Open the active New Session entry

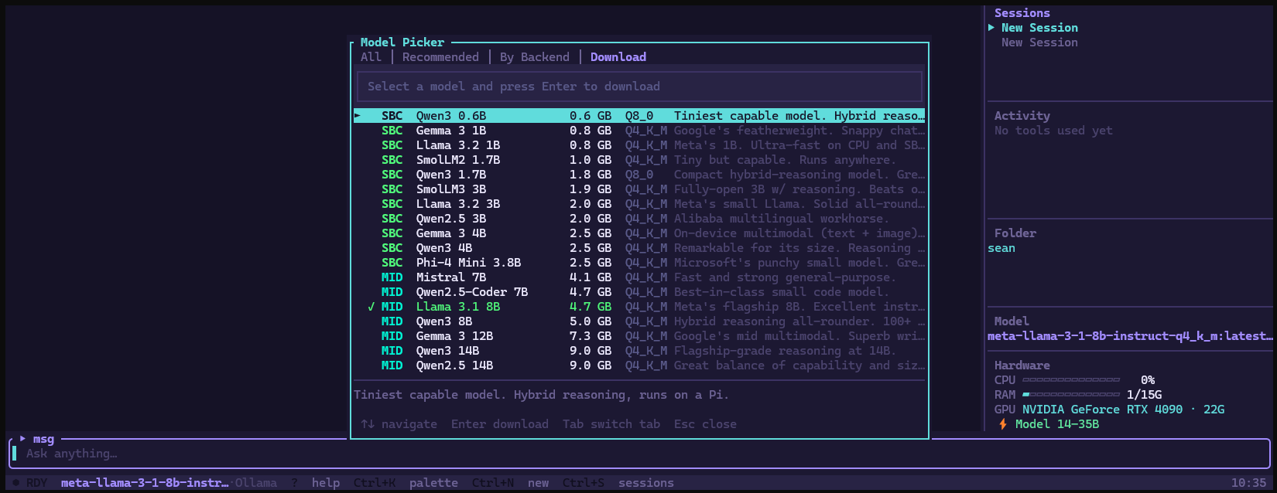pos(1039,28)
